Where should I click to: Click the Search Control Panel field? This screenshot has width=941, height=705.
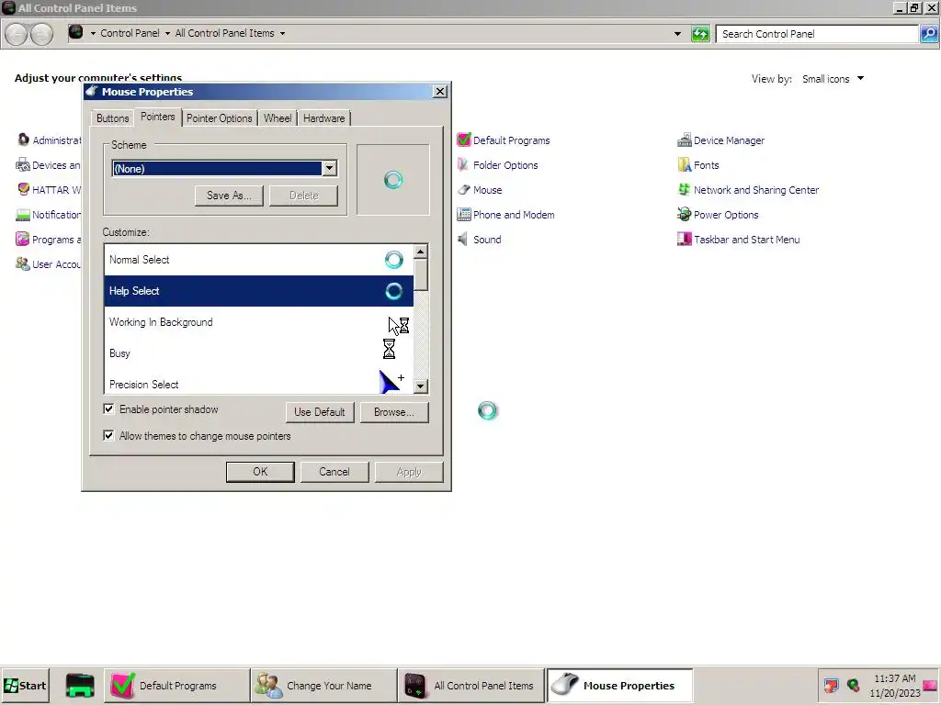[x=817, y=34]
